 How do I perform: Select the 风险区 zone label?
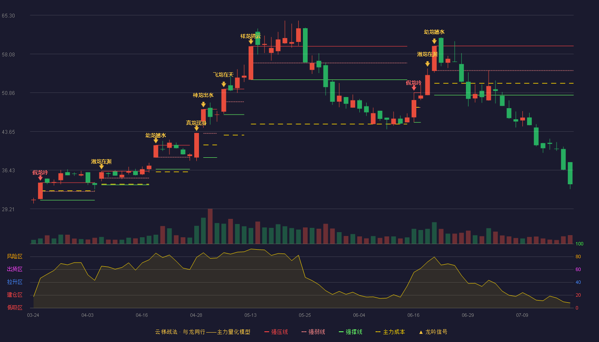pos(15,256)
